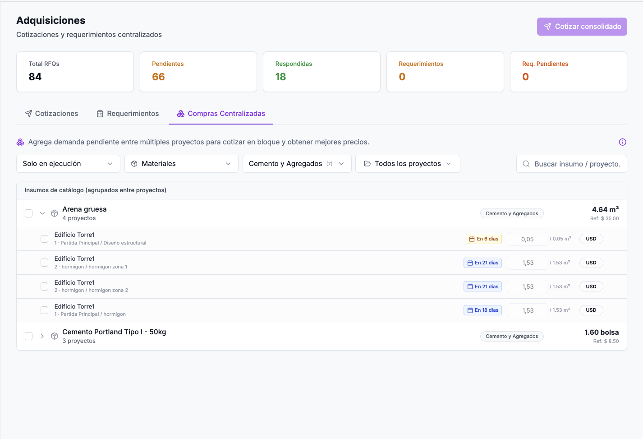Click En 21 días badge for hormigon zona 1
The width and height of the screenshot is (643, 439).
click(x=482, y=263)
